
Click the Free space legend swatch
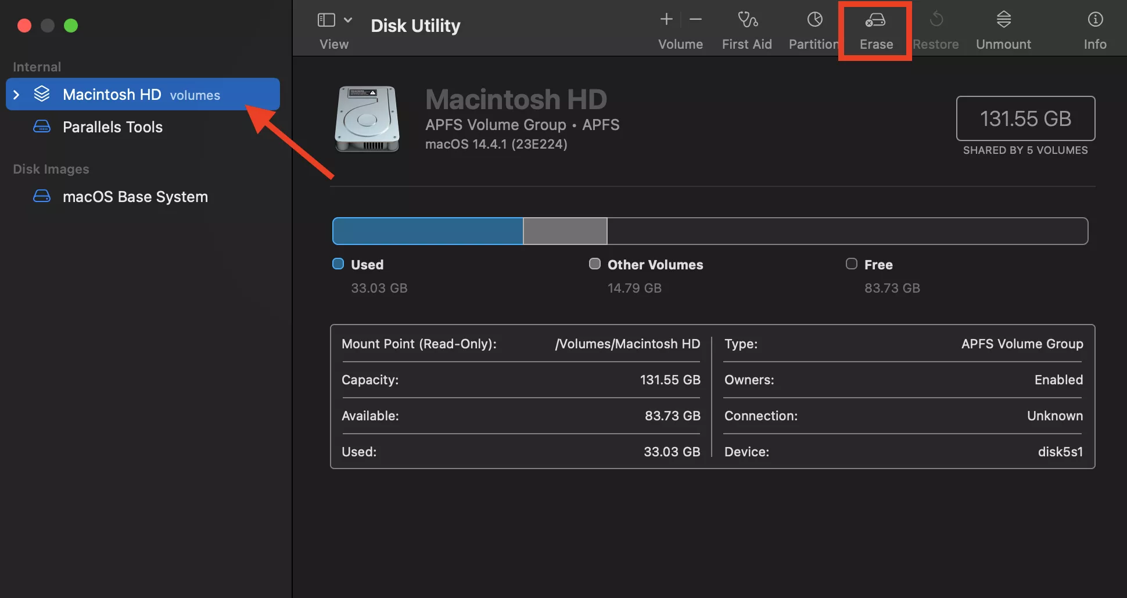point(852,264)
